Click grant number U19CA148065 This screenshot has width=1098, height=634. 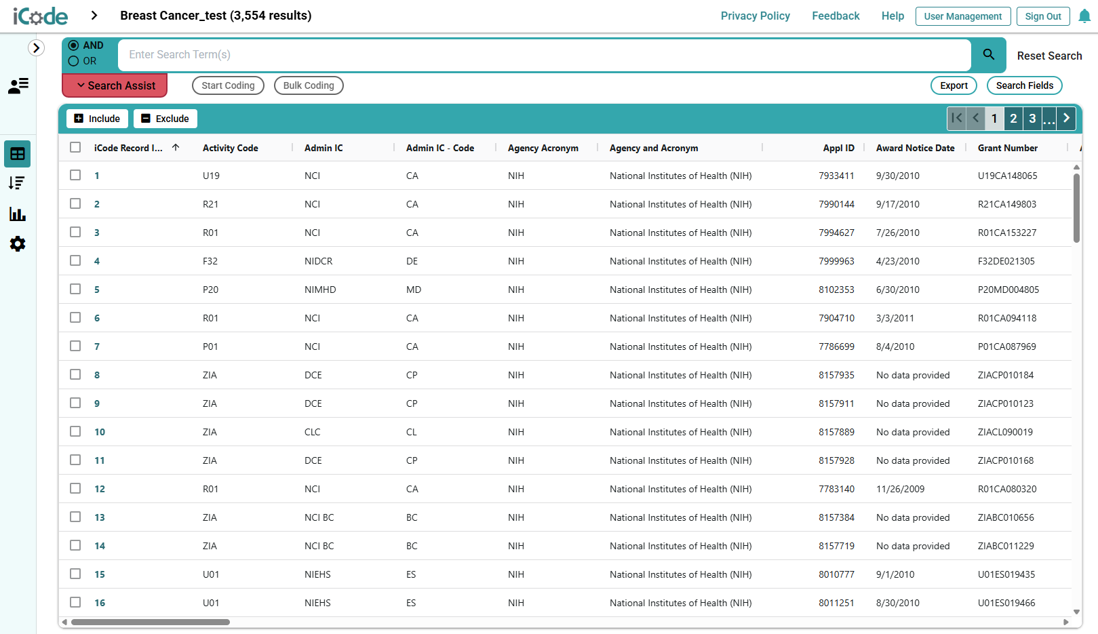[1008, 176]
